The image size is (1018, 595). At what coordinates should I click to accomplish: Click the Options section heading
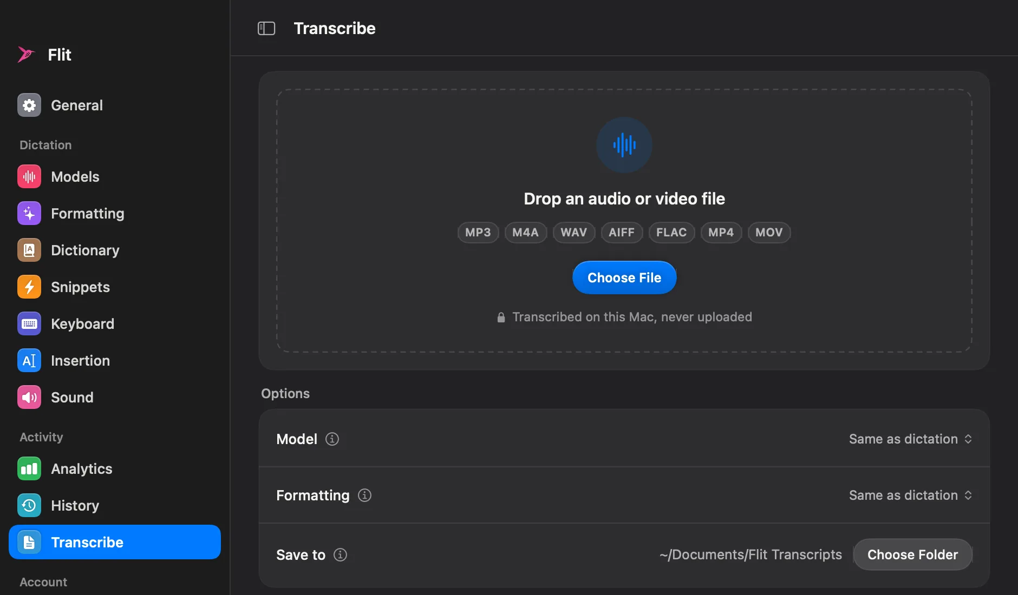285,393
